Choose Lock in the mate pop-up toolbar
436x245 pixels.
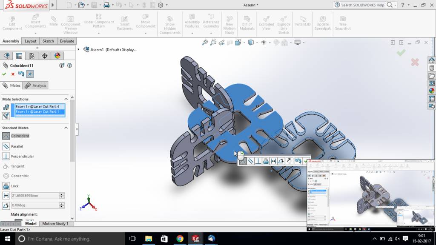266,161
